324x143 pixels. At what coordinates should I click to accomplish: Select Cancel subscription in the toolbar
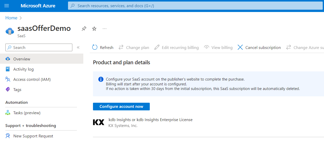point(259,47)
